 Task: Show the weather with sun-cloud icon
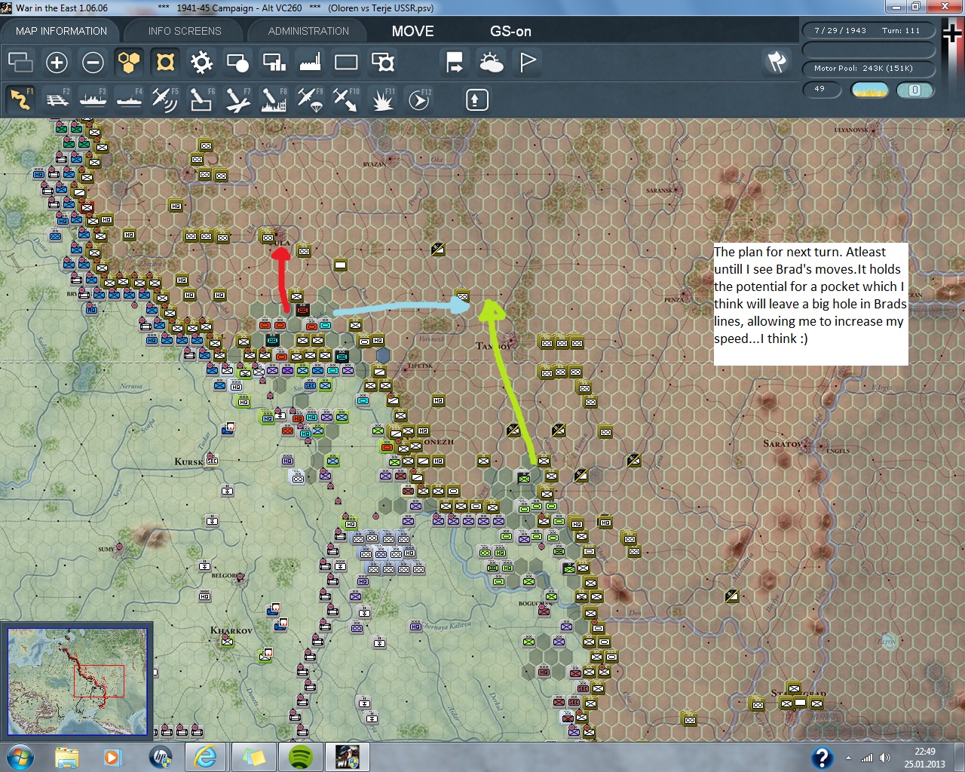click(492, 63)
